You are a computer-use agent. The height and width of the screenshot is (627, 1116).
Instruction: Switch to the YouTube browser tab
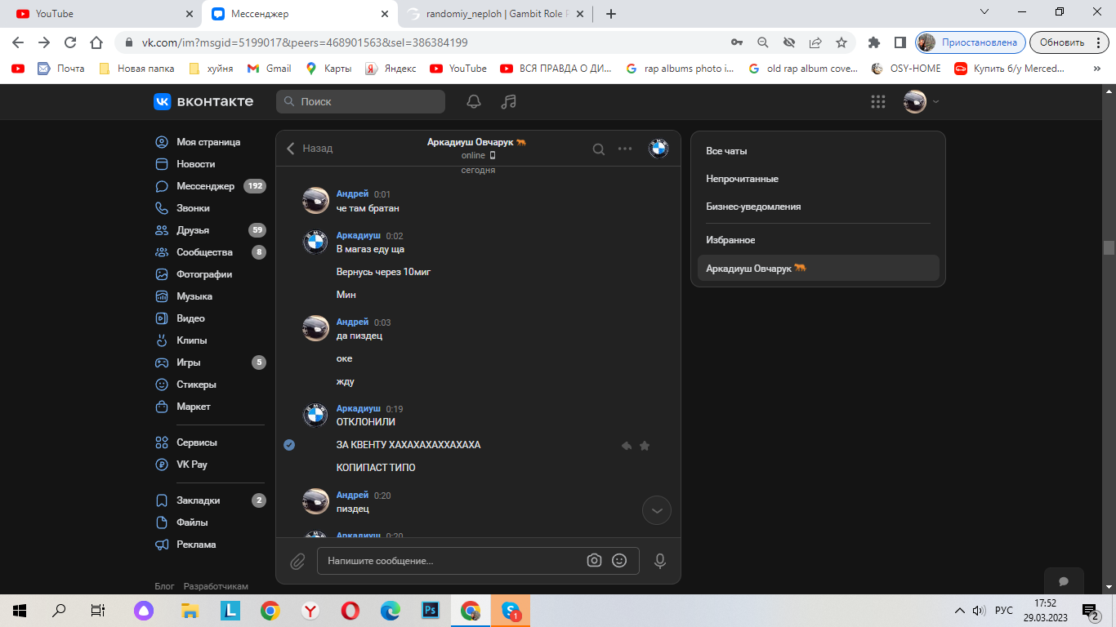point(98,14)
